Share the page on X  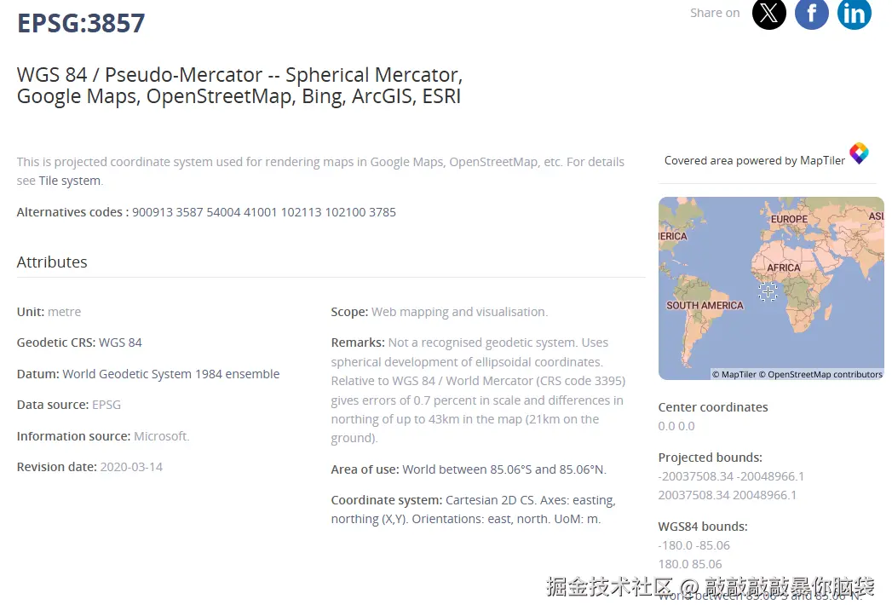coord(768,13)
